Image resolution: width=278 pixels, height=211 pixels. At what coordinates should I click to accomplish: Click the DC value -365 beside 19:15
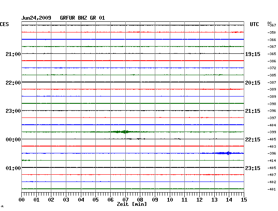(x=272, y=54)
